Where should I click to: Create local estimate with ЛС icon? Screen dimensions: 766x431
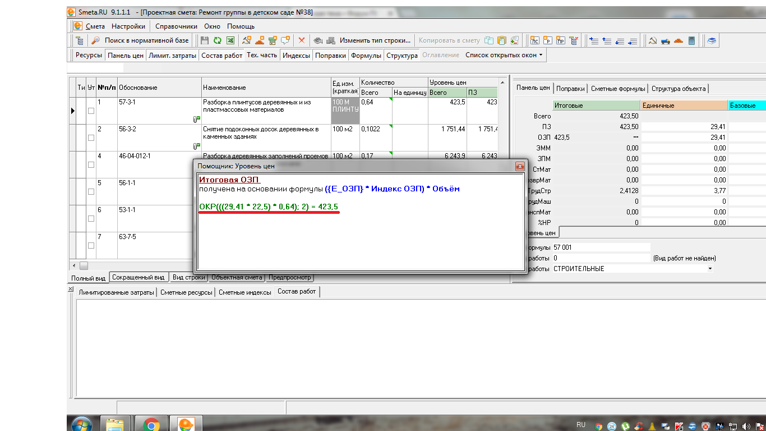click(534, 40)
